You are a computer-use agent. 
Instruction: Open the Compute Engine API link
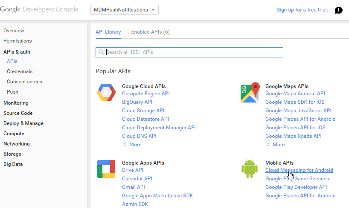(146, 94)
